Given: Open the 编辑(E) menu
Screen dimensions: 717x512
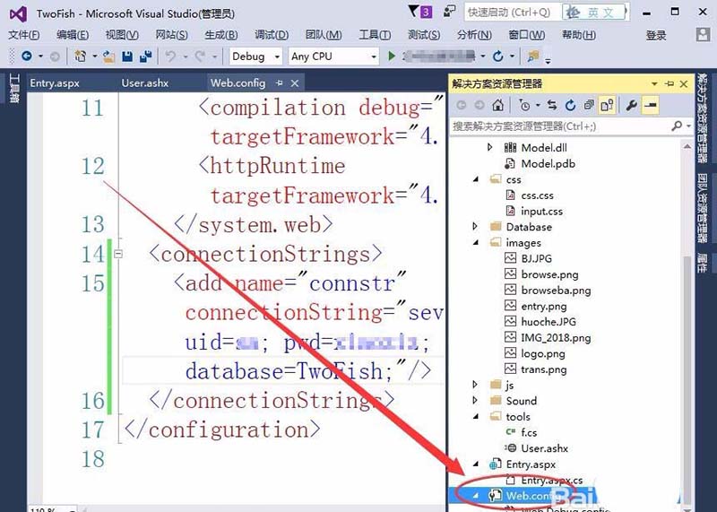Looking at the screenshot, I should click(x=73, y=35).
